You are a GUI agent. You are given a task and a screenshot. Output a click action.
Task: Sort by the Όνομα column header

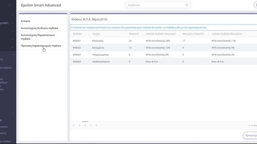96,34
